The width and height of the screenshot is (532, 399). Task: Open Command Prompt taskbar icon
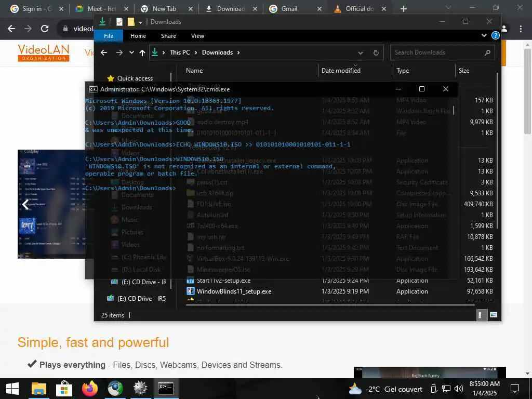click(x=166, y=389)
